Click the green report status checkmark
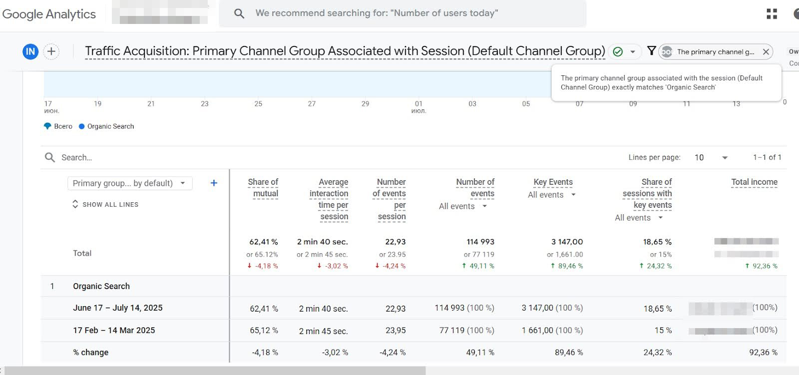The image size is (799, 375). (x=618, y=51)
